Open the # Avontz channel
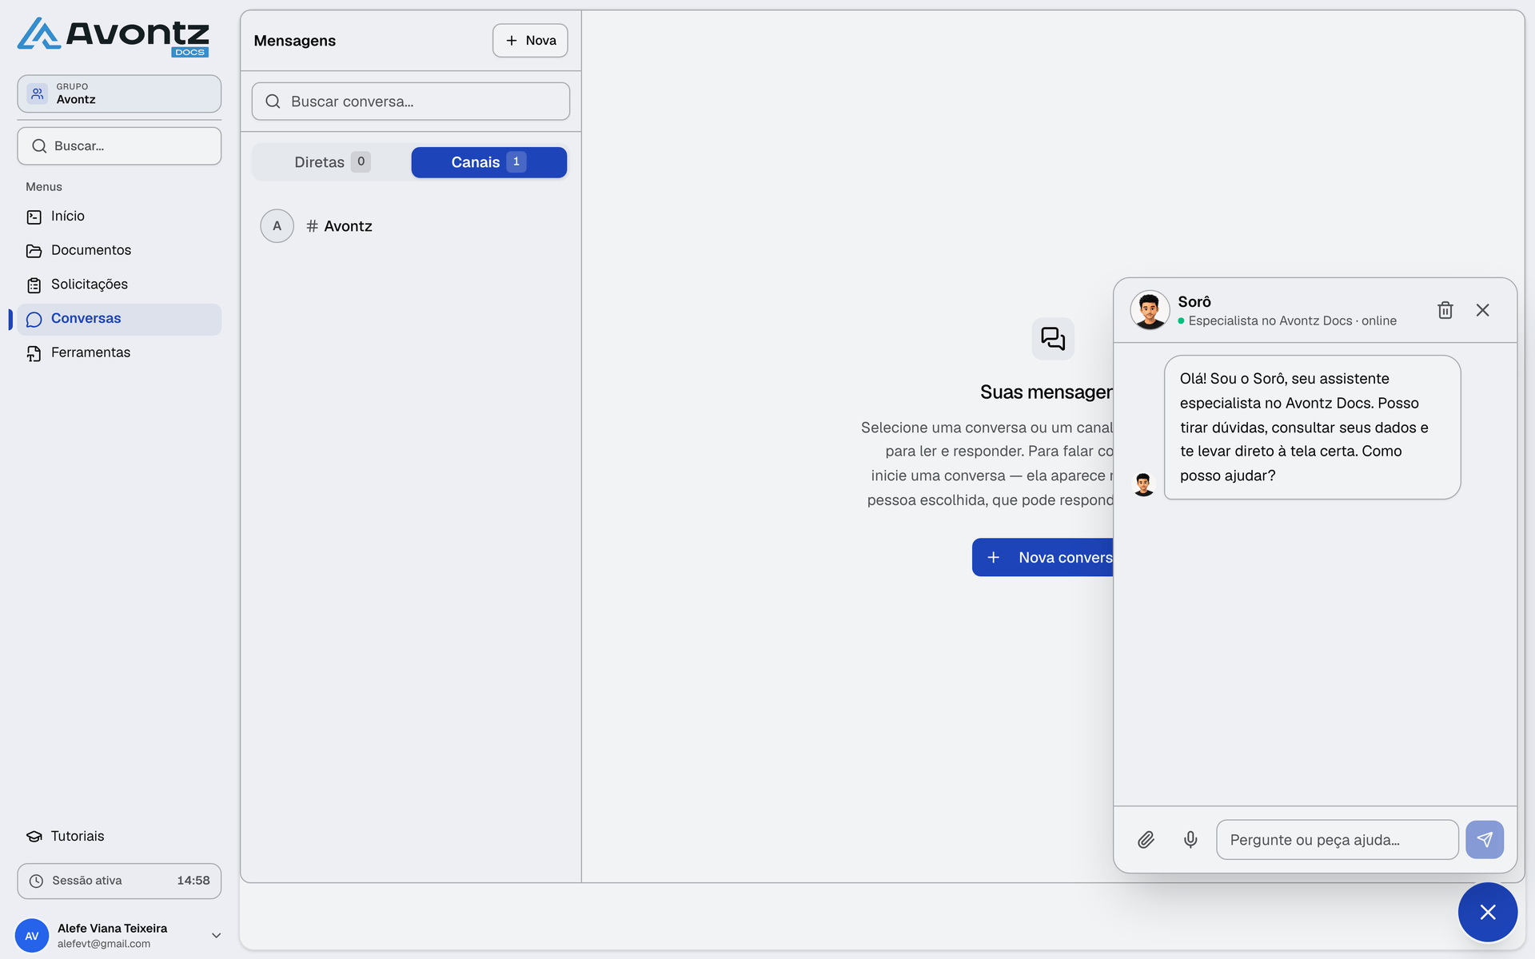The image size is (1535, 959). coord(411,226)
